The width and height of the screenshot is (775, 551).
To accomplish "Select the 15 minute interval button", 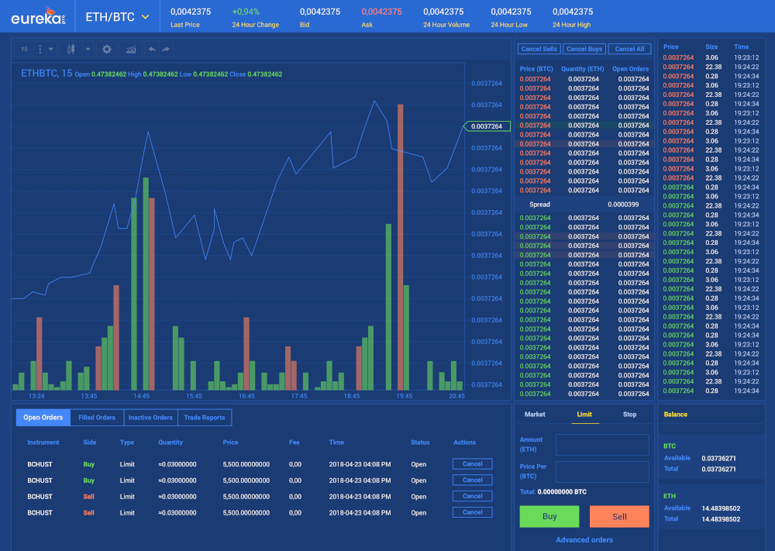I will pyautogui.click(x=24, y=49).
